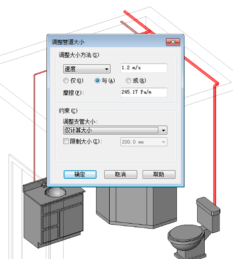
Task: Expand the 仅计算大小 branch sizing dropdown
Action: point(115,130)
